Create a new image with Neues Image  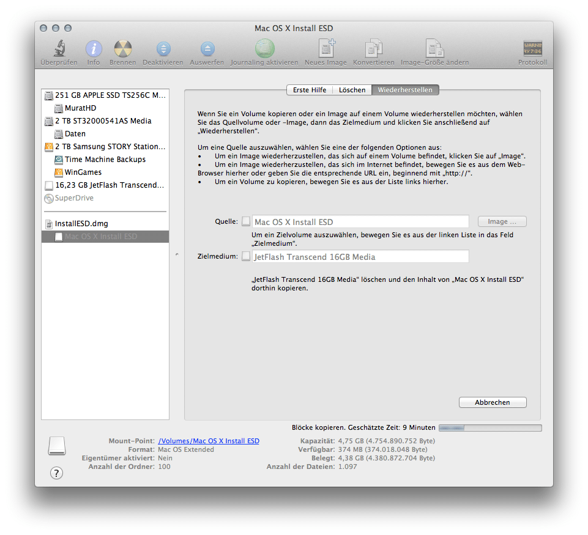[326, 49]
